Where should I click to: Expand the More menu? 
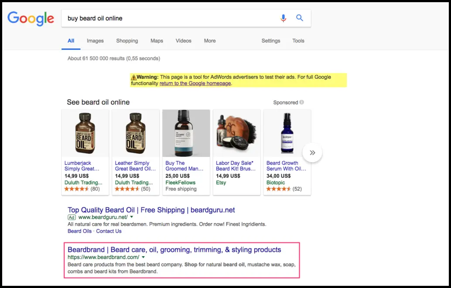pos(210,41)
